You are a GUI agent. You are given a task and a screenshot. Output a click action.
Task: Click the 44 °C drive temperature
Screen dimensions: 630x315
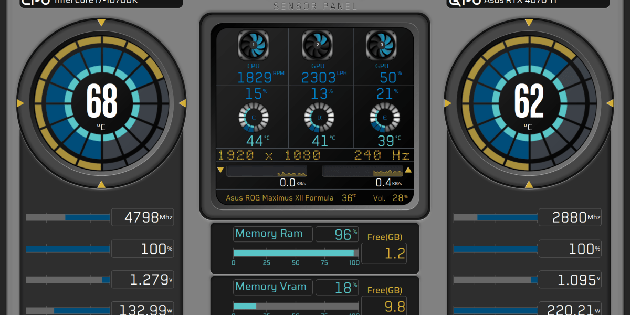coord(257,141)
